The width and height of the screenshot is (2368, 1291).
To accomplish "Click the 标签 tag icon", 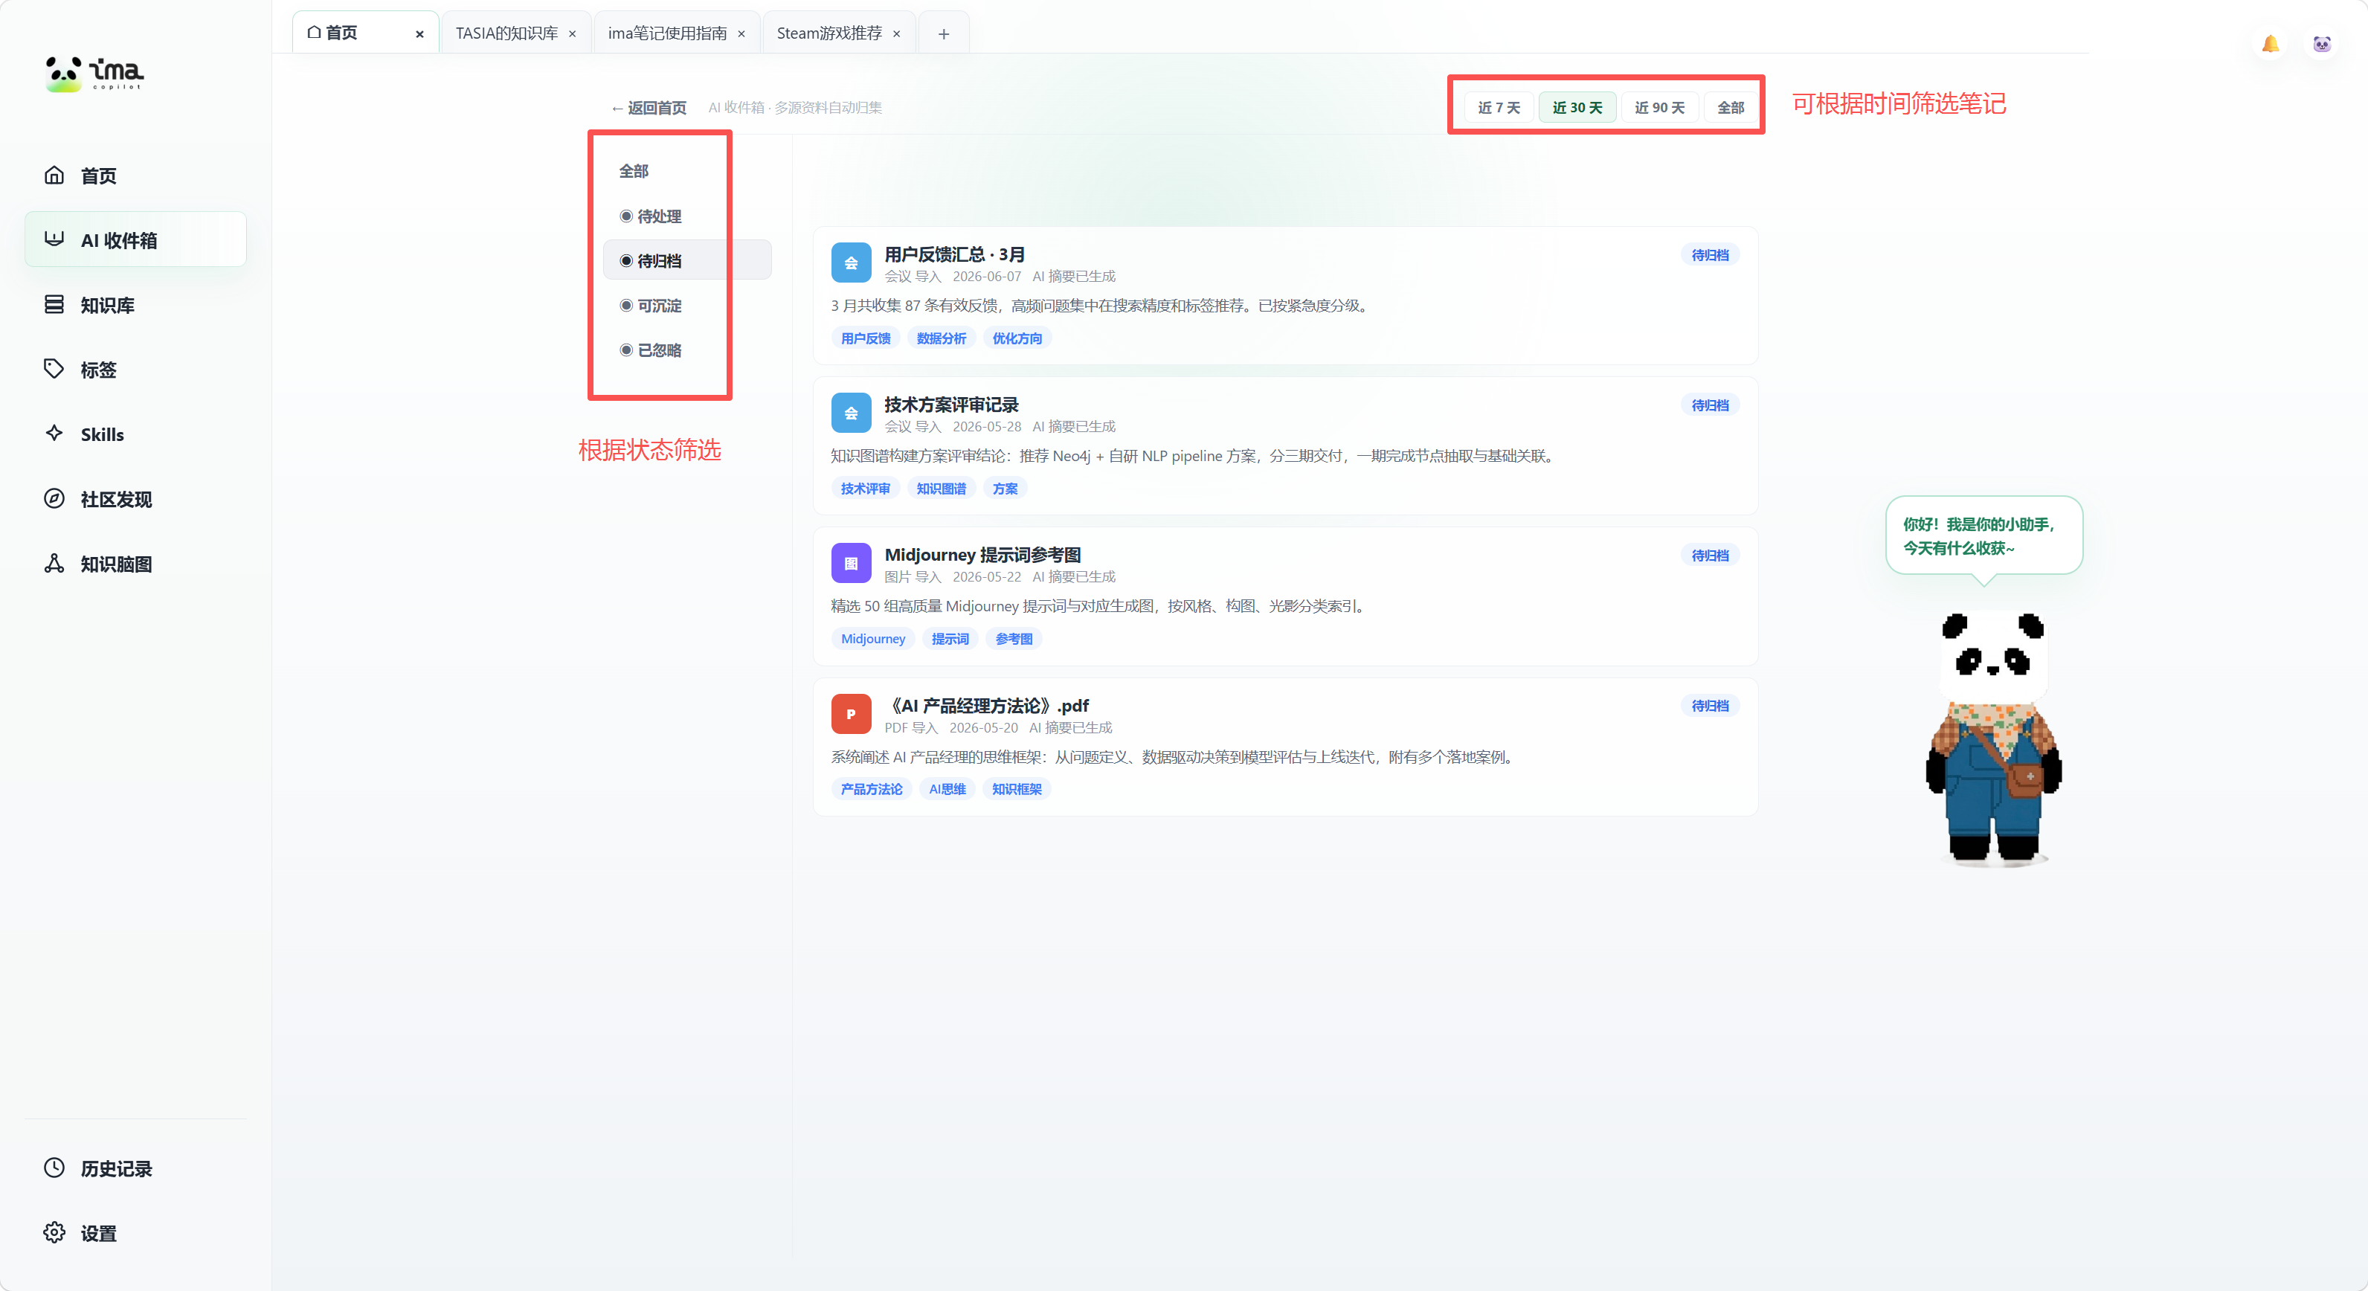I will click(54, 368).
